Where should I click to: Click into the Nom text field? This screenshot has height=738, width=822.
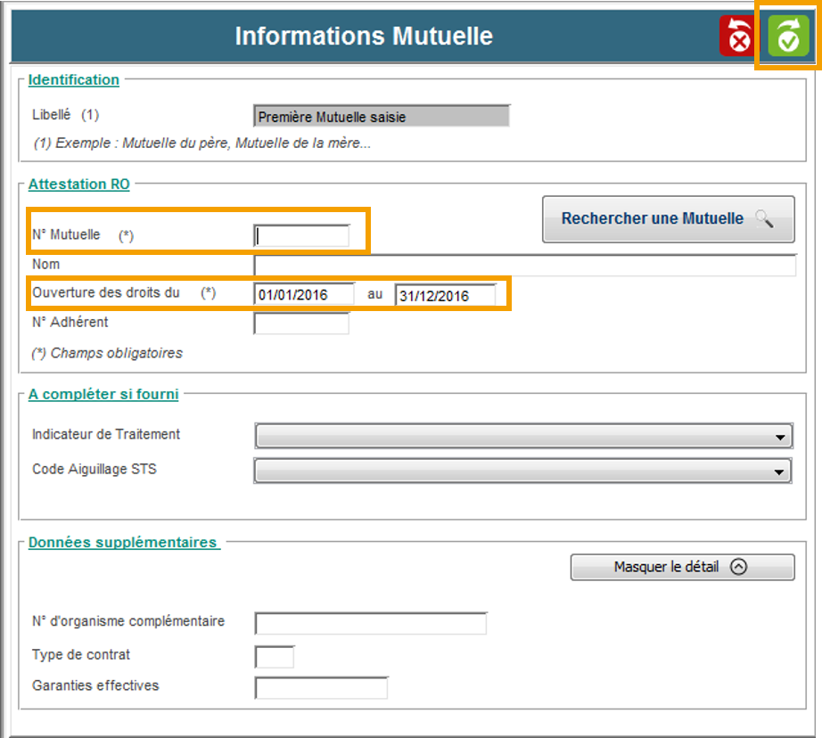(x=524, y=266)
